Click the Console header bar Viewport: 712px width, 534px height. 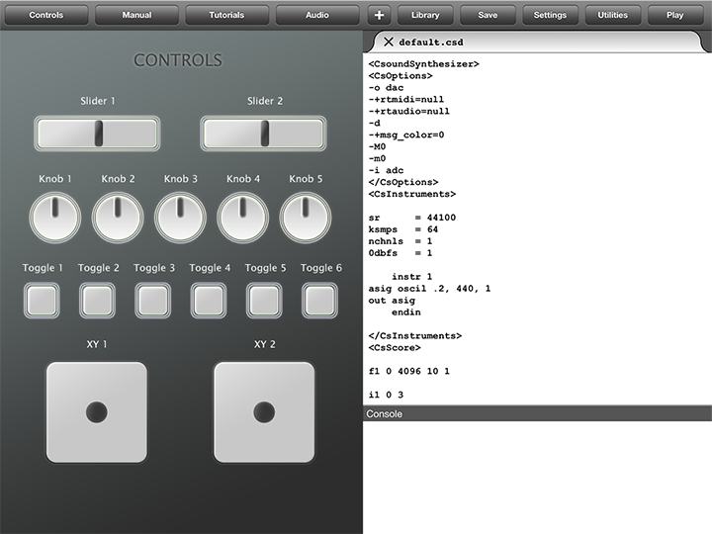pyautogui.click(x=537, y=413)
